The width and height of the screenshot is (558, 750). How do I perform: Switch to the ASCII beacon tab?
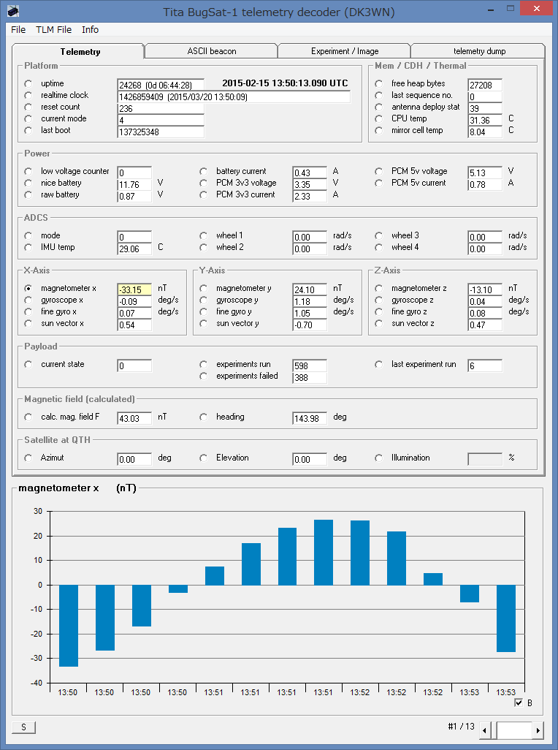click(x=211, y=51)
